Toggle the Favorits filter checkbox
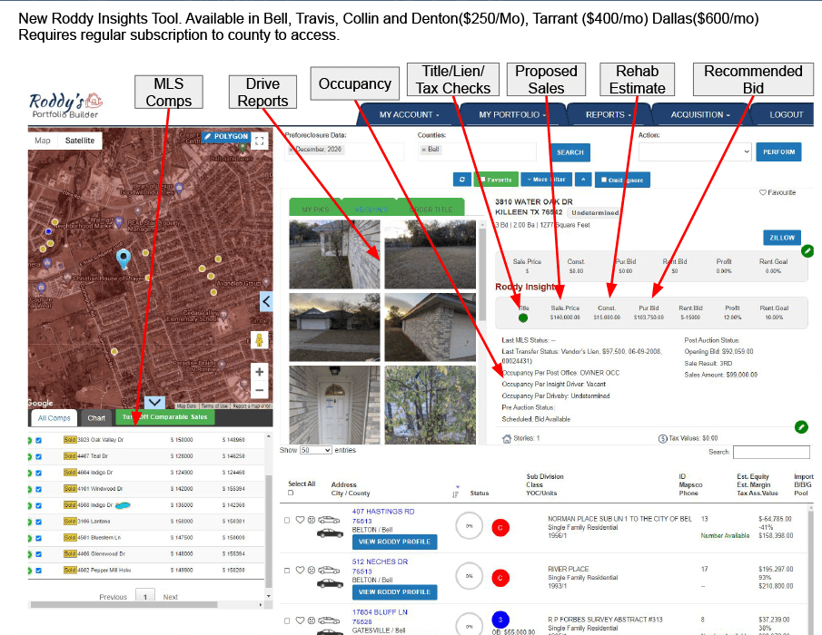Viewport: 822px width, 635px height. click(483, 179)
